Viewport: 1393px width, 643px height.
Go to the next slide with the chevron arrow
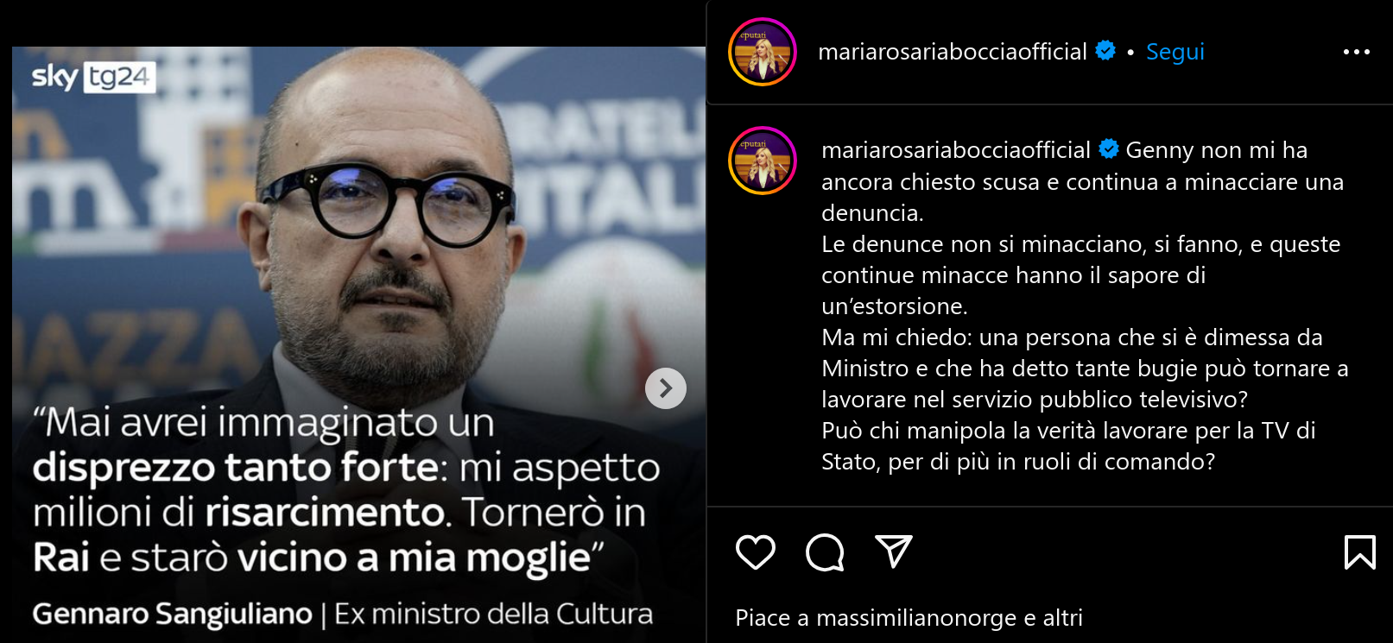point(666,388)
